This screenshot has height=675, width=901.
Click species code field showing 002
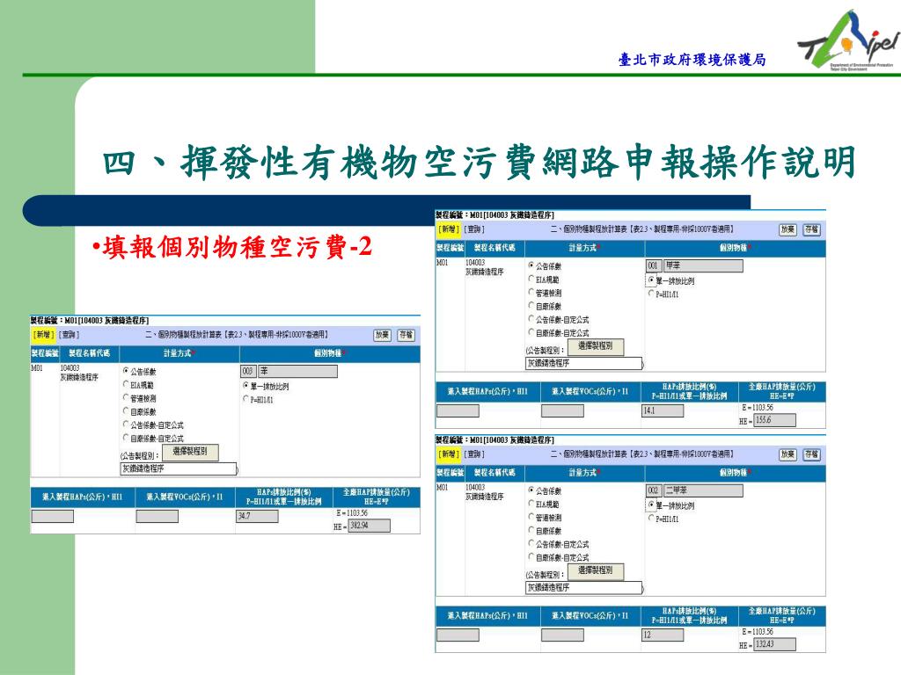click(x=654, y=490)
